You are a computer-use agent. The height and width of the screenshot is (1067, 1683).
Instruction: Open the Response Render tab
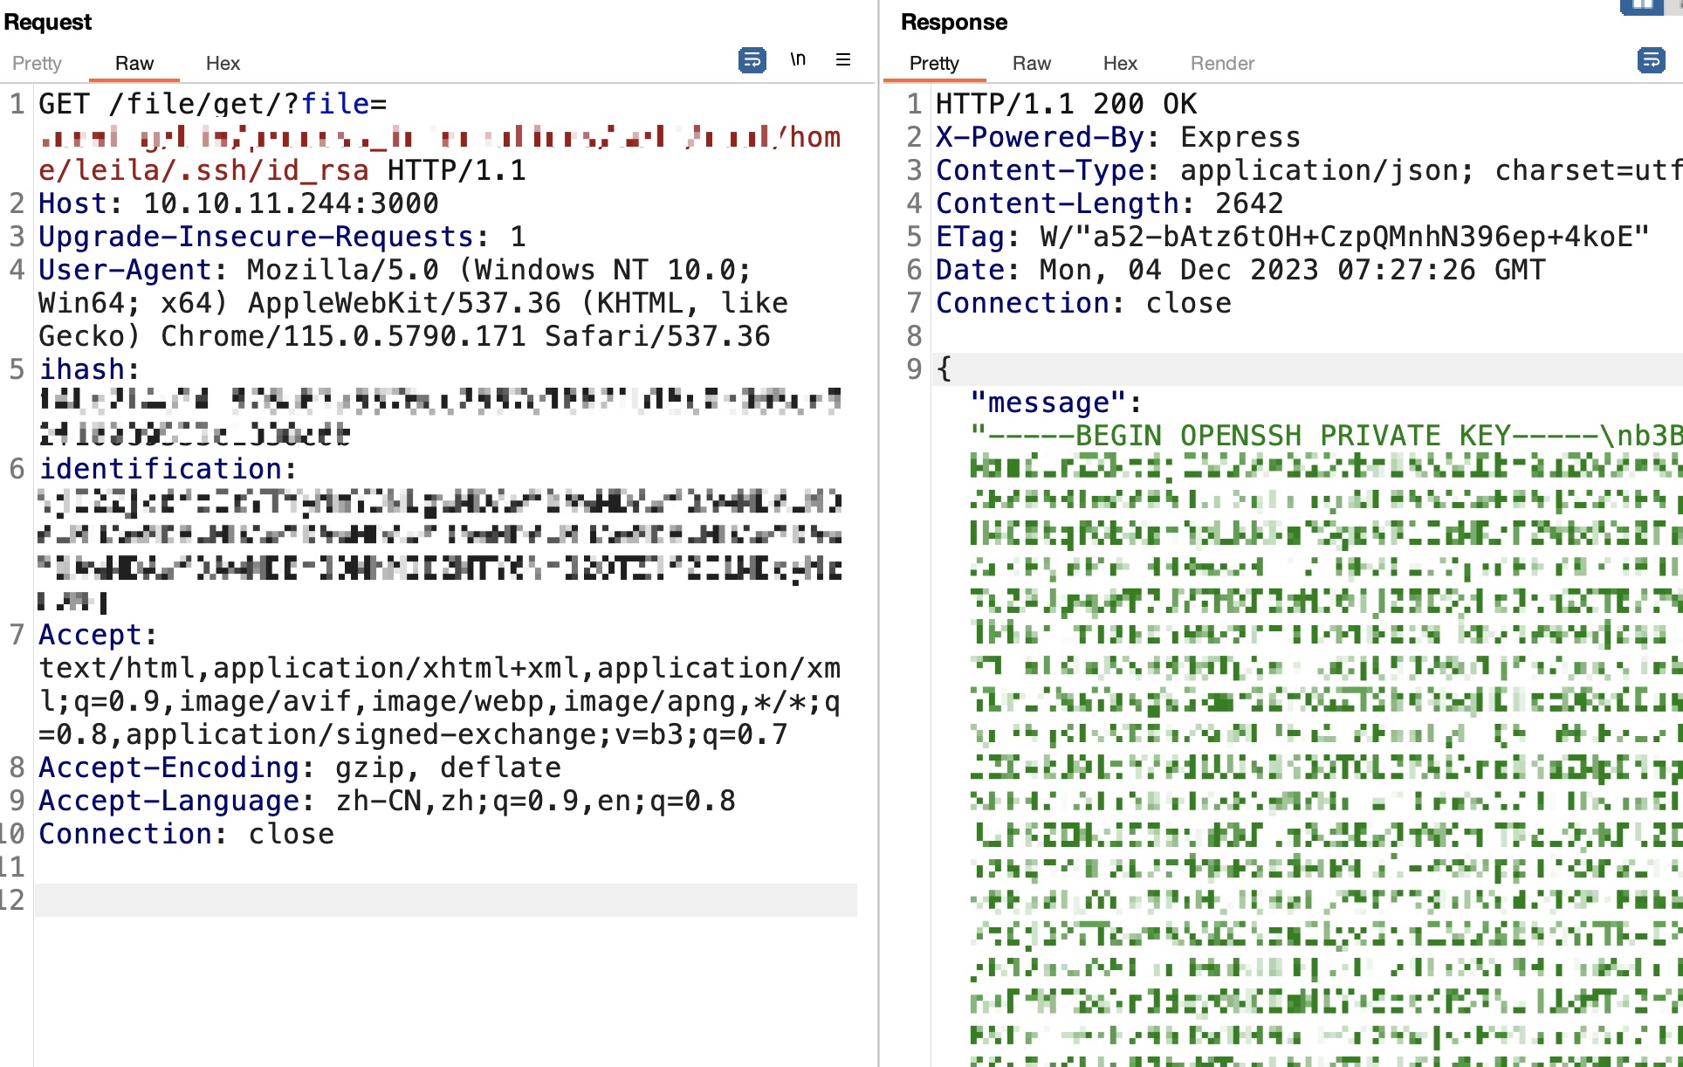(1222, 63)
